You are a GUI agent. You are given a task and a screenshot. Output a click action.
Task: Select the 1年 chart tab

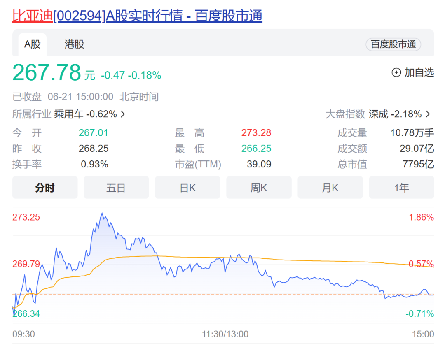click(x=402, y=188)
